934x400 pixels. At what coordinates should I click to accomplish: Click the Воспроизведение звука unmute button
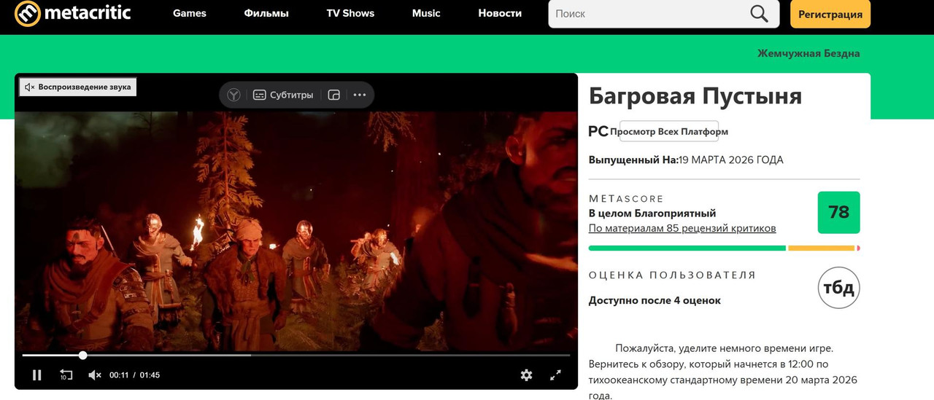point(78,87)
